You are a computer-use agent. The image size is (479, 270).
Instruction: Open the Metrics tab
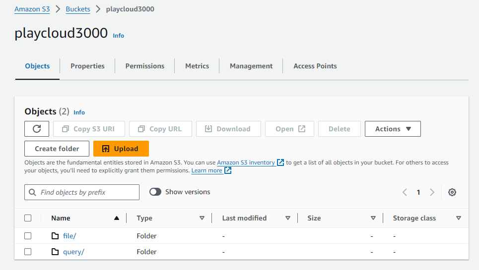[197, 66]
